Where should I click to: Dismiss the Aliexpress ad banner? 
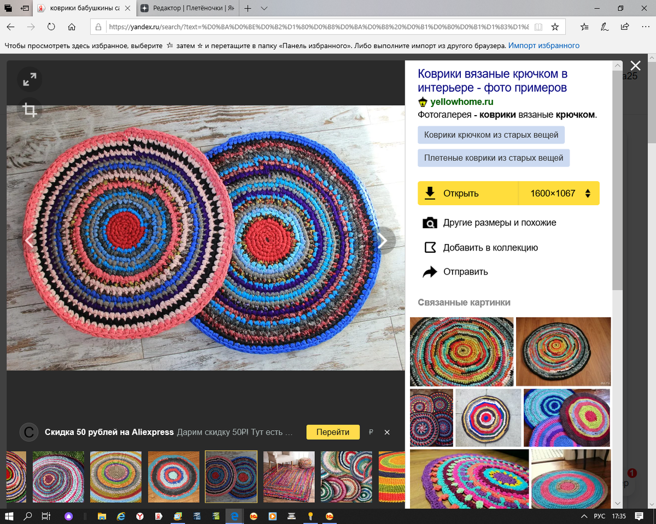[x=387, y=432]
